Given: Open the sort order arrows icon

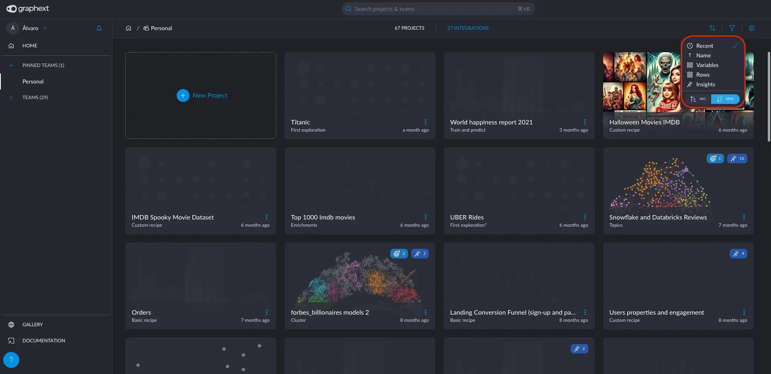Looking at the screenshot, I should [x=712, y=28].
